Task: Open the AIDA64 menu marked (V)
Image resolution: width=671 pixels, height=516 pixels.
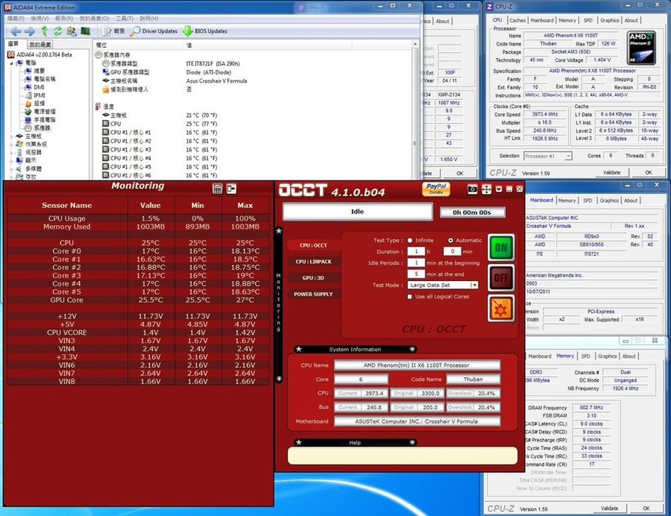Action: 40,18
